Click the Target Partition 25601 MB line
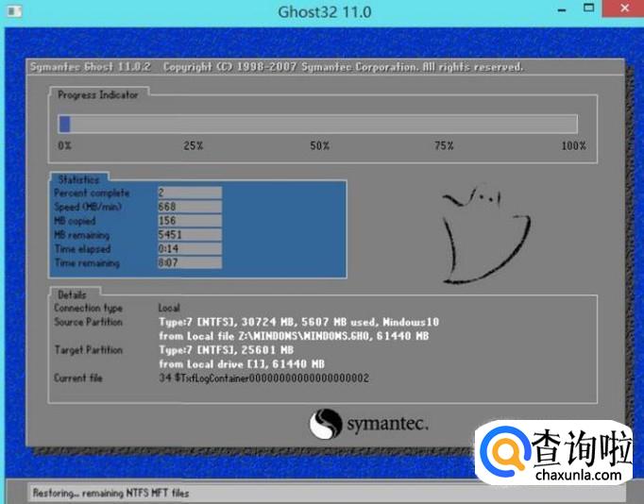Image resolution: width=644 pixels, height=504 pixels. tap(227, 350)
